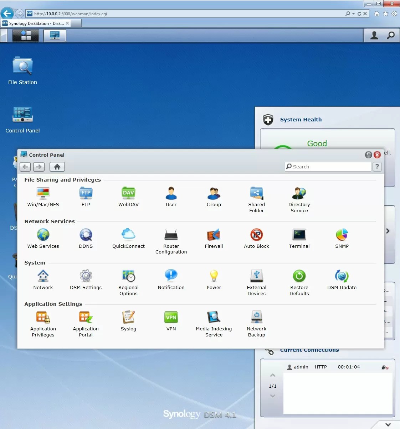
Task: Show next connections page arrow
Action: pos(273,396)
